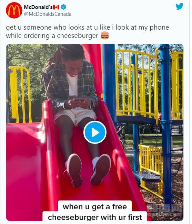Click the person's dreadlocked hair in the video
The image size is (192, 224).
coord(63,57)
